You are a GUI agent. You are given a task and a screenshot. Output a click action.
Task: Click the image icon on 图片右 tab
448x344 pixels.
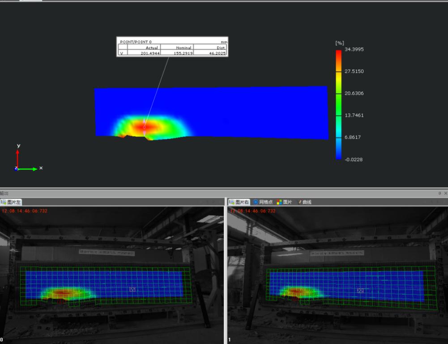click(x=232, y=202)
